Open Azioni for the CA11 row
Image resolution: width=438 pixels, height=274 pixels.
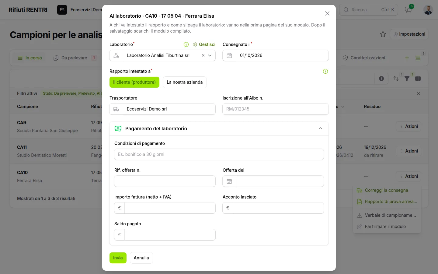(408, 151)
